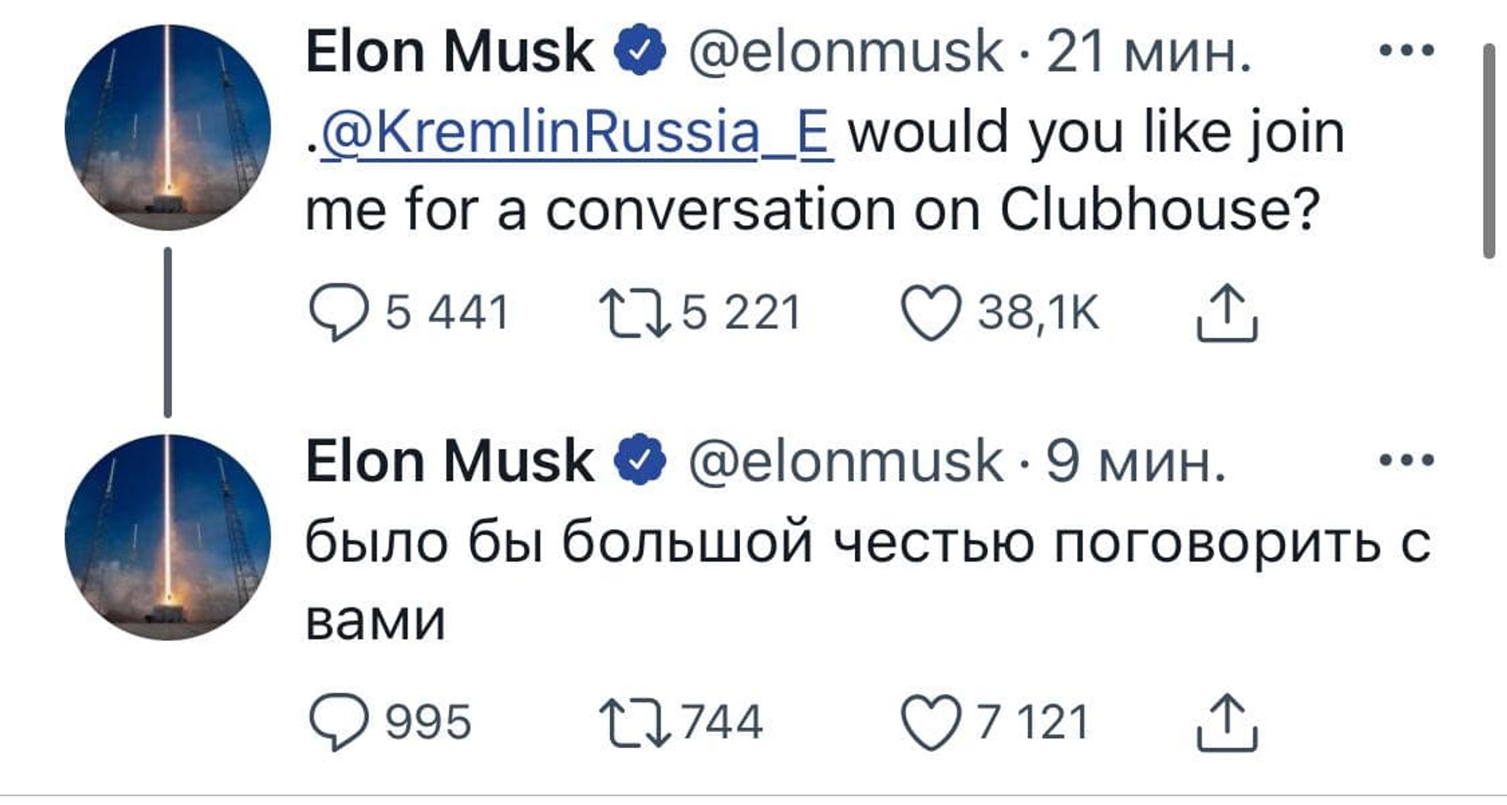
Task: Click the @elonmusk handle in first tweet
Action: tap(845, 52)
